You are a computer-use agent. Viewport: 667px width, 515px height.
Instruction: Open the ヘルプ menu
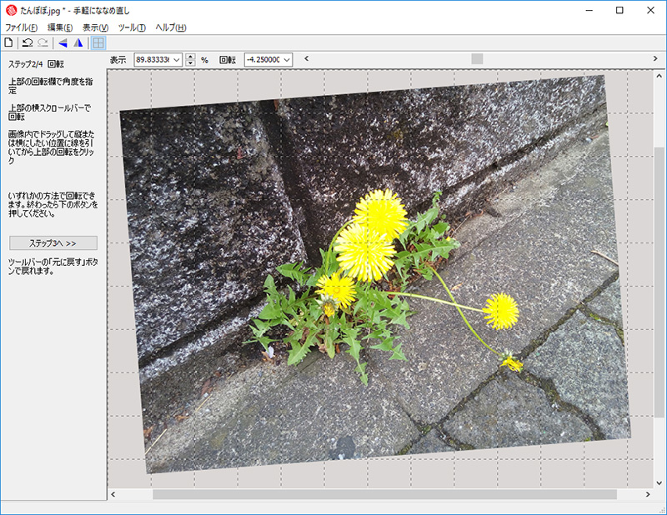pos(170,27)
